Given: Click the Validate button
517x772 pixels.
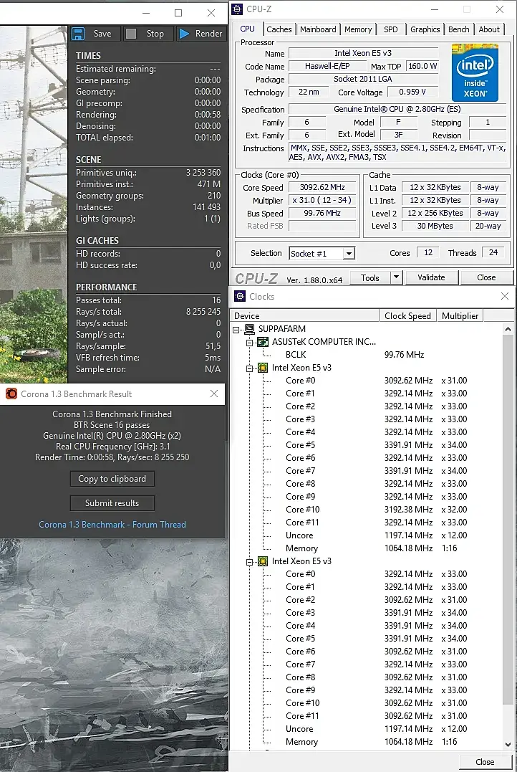Looking at the screenshot, I should pyautogui.click(x=431, y=277).
